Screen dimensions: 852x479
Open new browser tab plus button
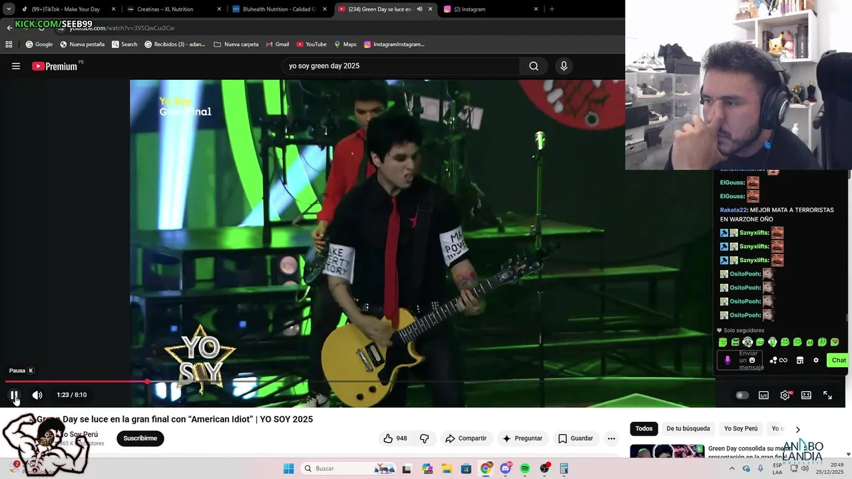pos(552,9)
